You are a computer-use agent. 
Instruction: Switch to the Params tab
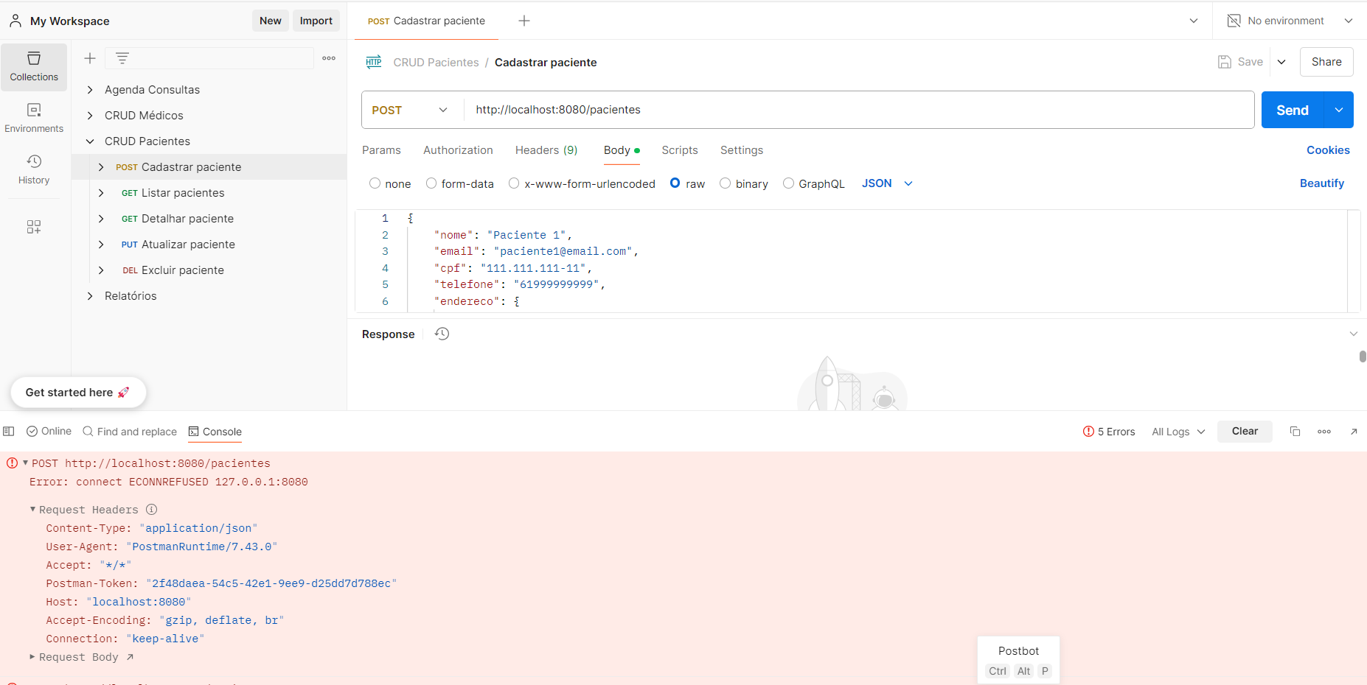pyautogui.click(x=381, y=150)
